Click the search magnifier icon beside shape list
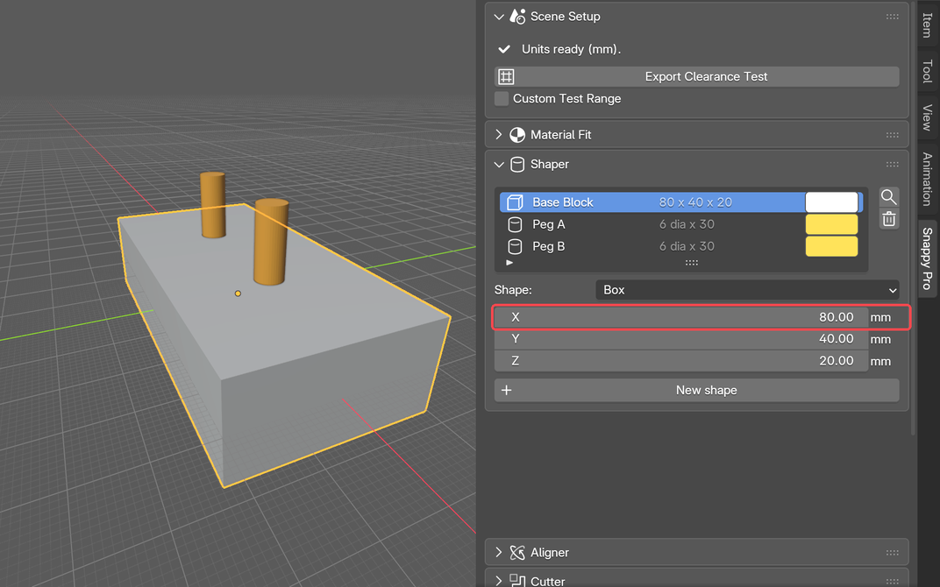This screenshot has height=587, width=940. tap(888, 197)
